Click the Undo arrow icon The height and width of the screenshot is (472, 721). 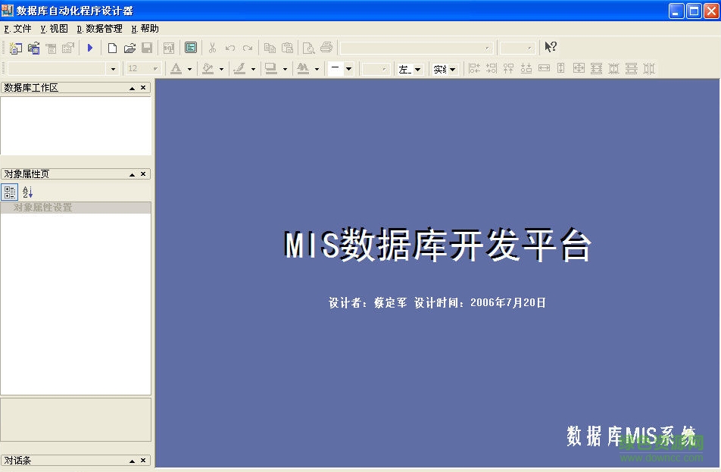click(229, 47)
